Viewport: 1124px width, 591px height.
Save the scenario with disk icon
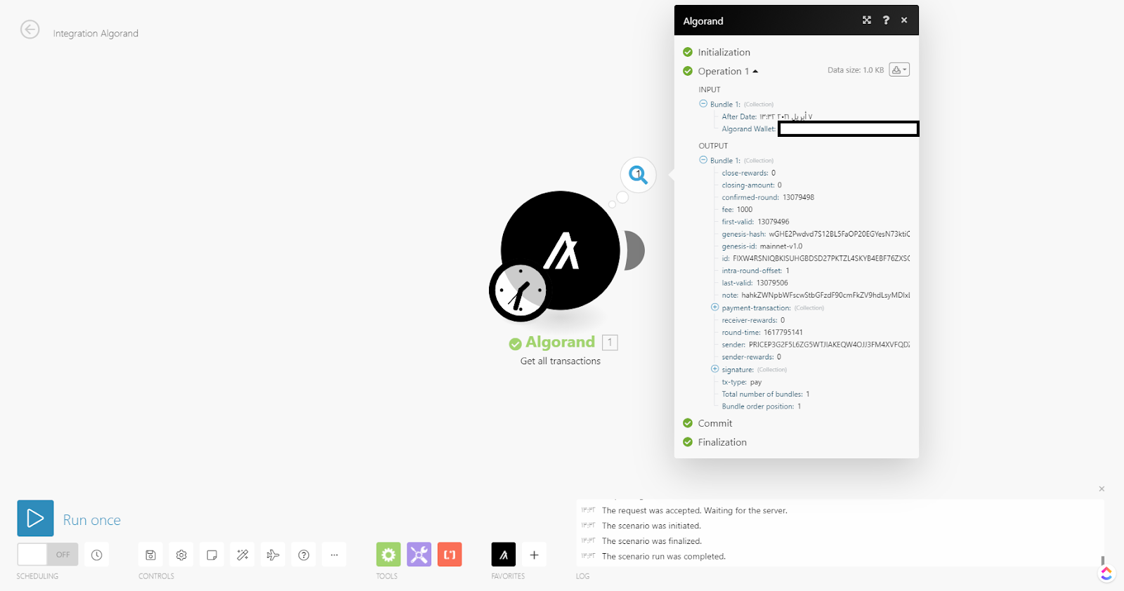click(150, 555)
